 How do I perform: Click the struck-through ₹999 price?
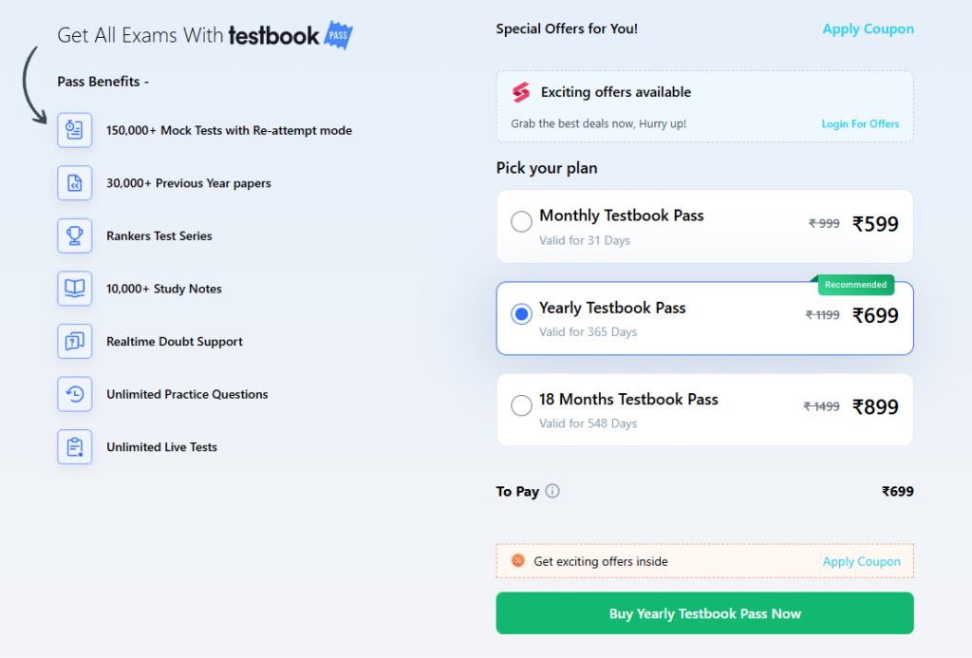(x=824, y=223)
